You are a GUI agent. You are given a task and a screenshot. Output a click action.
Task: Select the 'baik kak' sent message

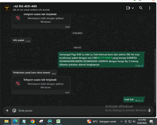[134, 100]
